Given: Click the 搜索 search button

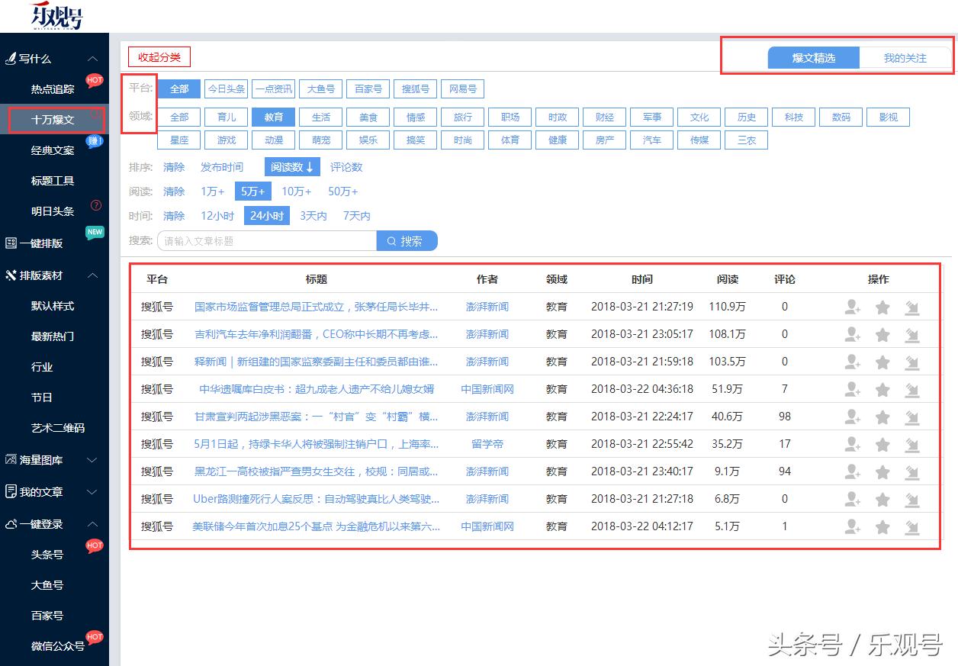Looking at the screenshot, I should point(407,241).
